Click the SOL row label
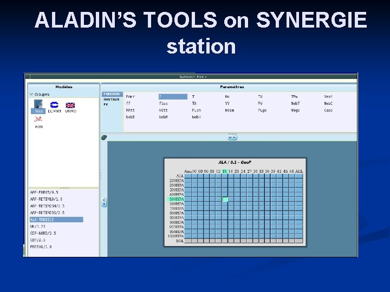This screenshot has height=292, width=390. tap(180, 241)
